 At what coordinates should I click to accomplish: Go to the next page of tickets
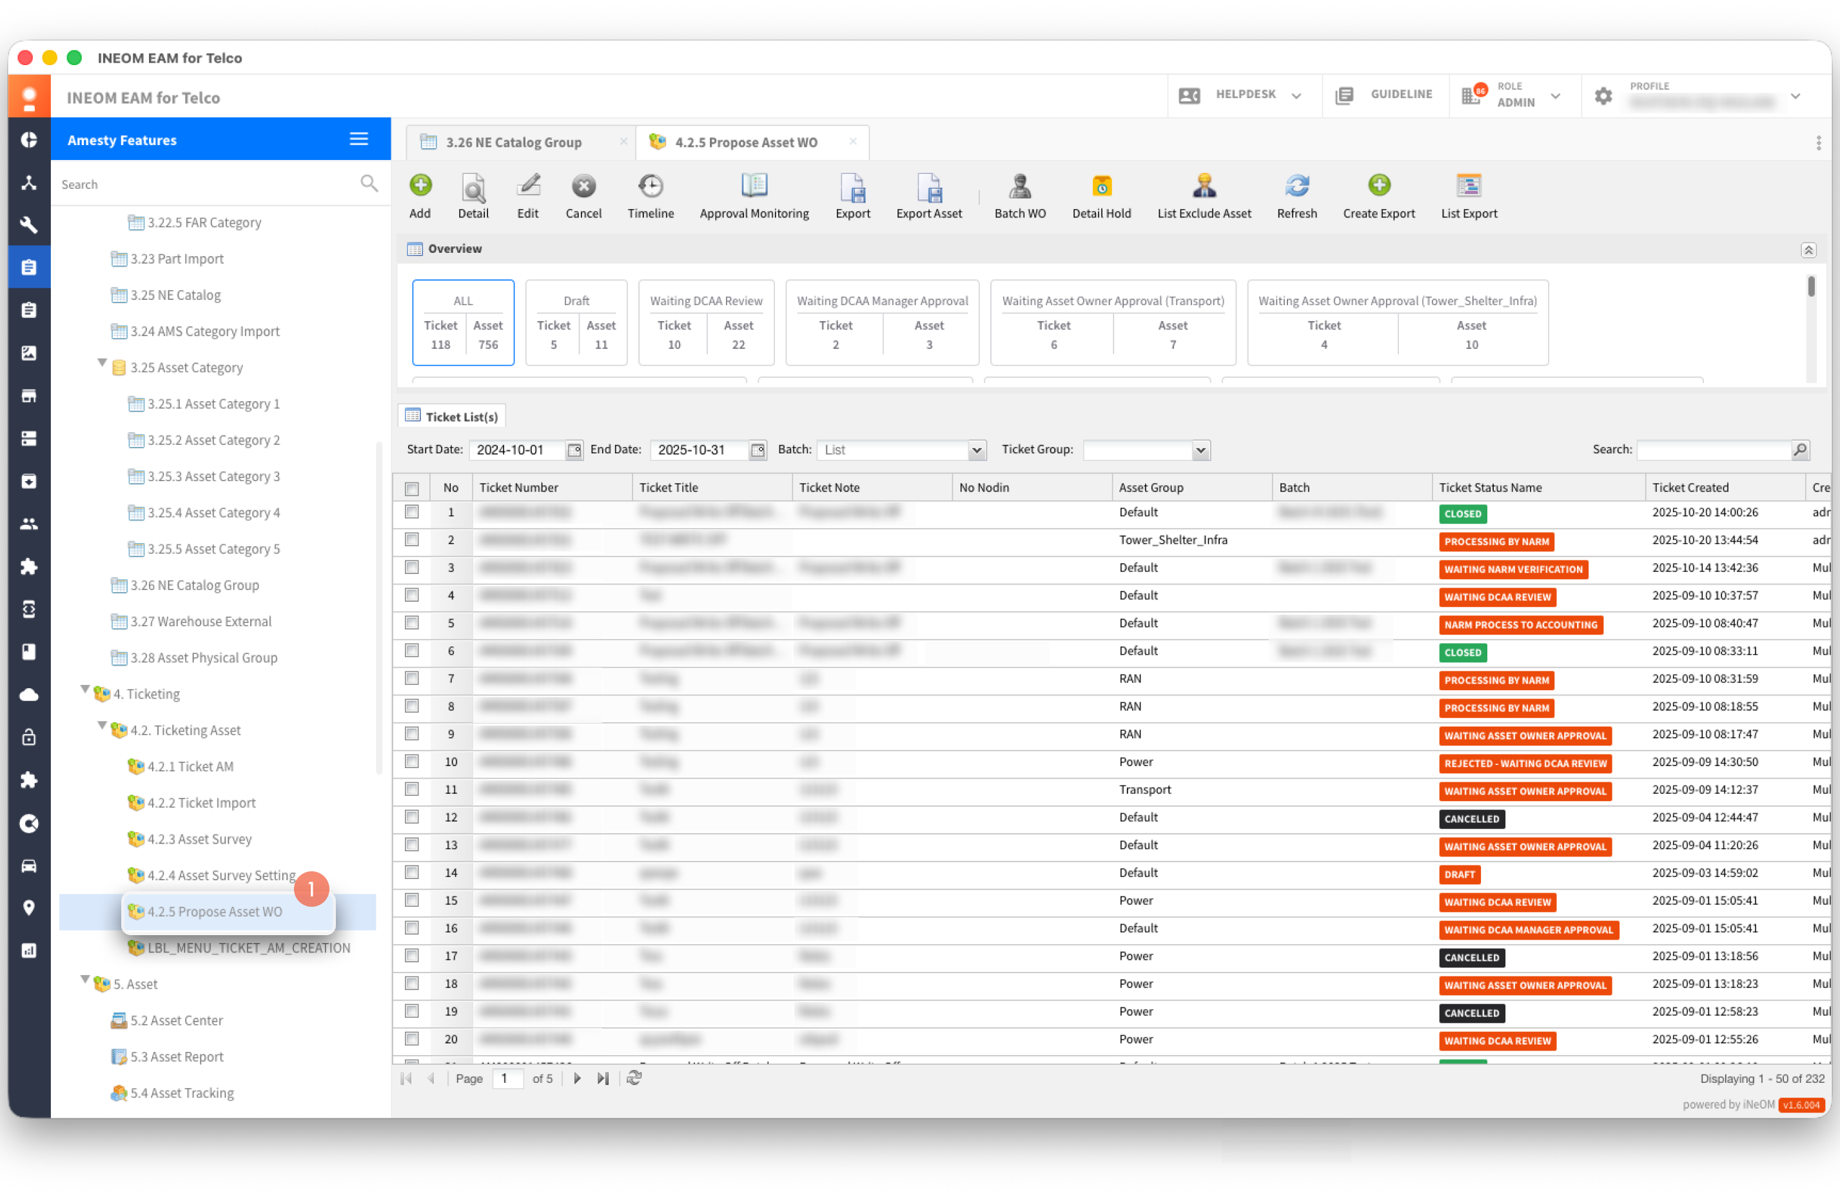(577, 1078)
